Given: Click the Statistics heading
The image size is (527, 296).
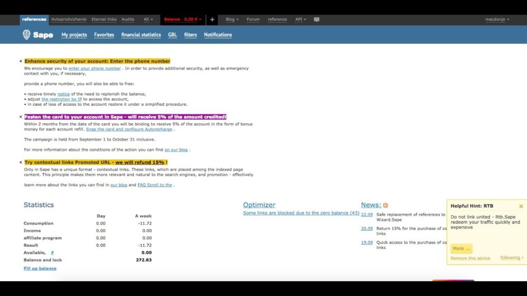Looking at the screenshot, I should 39,205.
